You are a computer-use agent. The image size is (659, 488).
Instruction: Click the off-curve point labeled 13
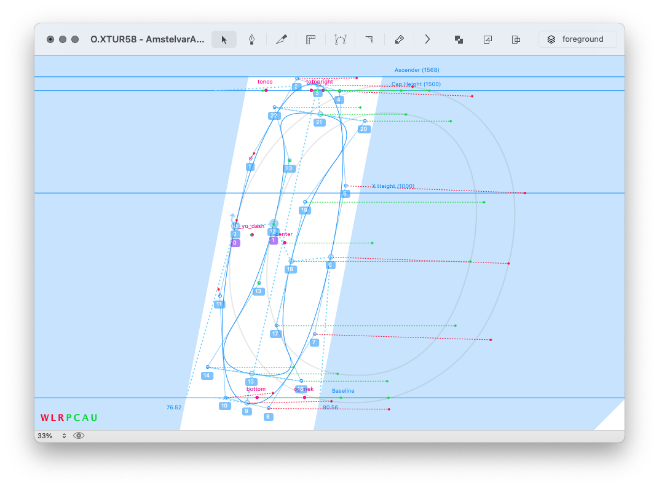coord(259,283)
